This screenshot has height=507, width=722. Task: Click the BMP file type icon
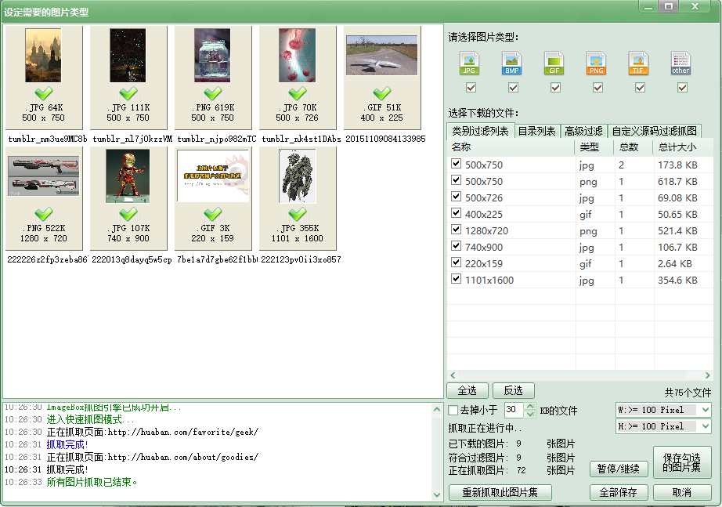pos(511,63)
